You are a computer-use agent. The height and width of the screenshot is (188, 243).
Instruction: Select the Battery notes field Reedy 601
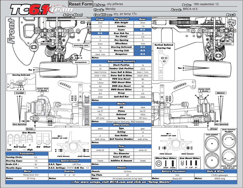pos(177,179)
